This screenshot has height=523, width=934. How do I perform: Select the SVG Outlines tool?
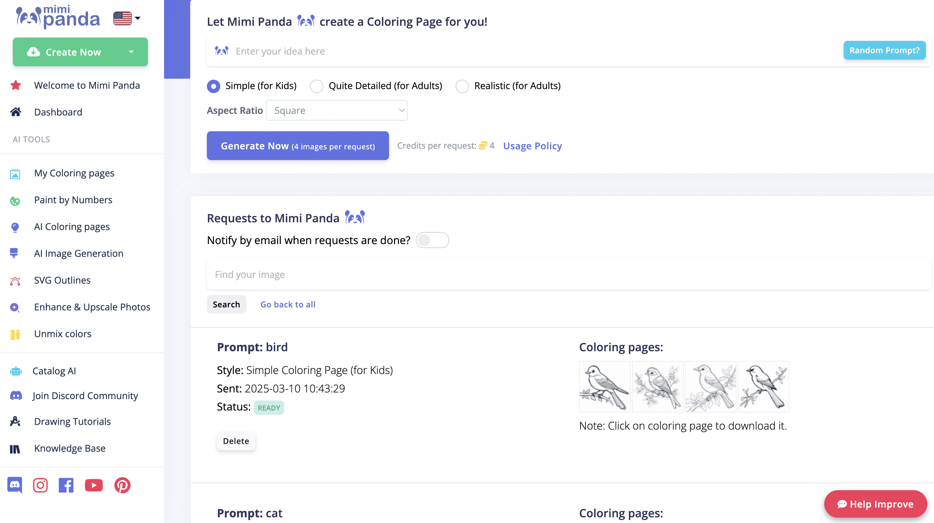pos(62,280)
